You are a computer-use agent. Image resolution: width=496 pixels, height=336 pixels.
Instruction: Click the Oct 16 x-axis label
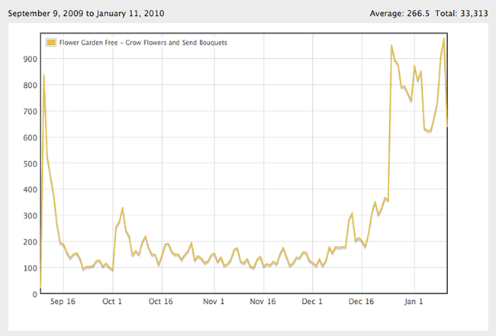pos(161,302)
